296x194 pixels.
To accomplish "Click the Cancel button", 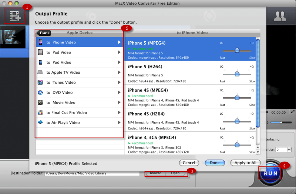I will [189, 163].
